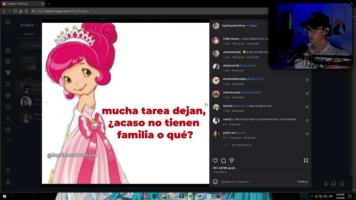This screenshot has width=356, height=200.
Task: Click the Agrega un comentario field
Action: tap(258, 182)
